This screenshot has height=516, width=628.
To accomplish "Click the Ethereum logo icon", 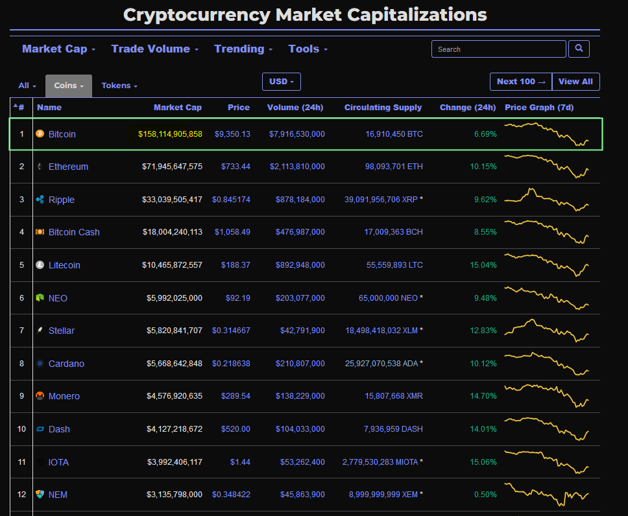I will [40, 167].
